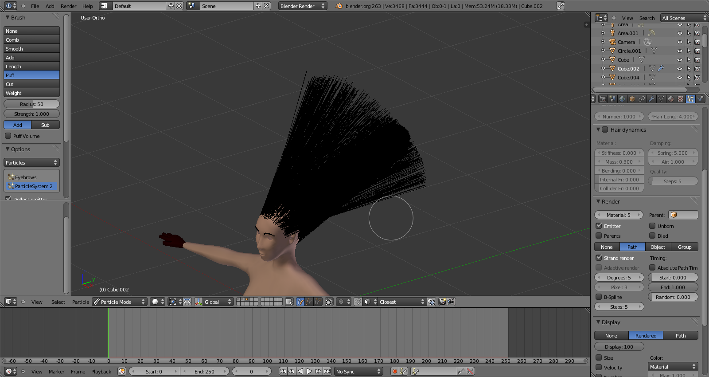The height and width of the screenshot is (377, 709).
Task: Click the wrench modifier icon beside Cube.002
Action: point(661,68)
